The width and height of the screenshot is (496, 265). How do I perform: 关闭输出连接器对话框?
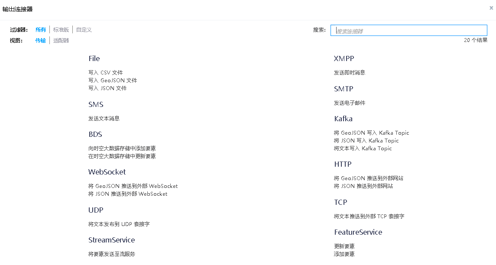pyautogui.click(x=491, y=8)
